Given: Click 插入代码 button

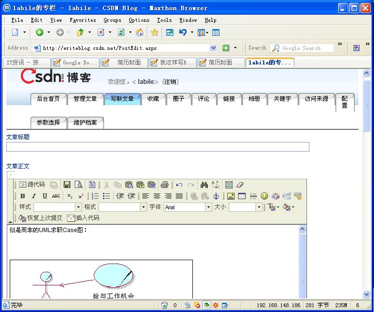Looking at the screenshot, I should (84, 218).
